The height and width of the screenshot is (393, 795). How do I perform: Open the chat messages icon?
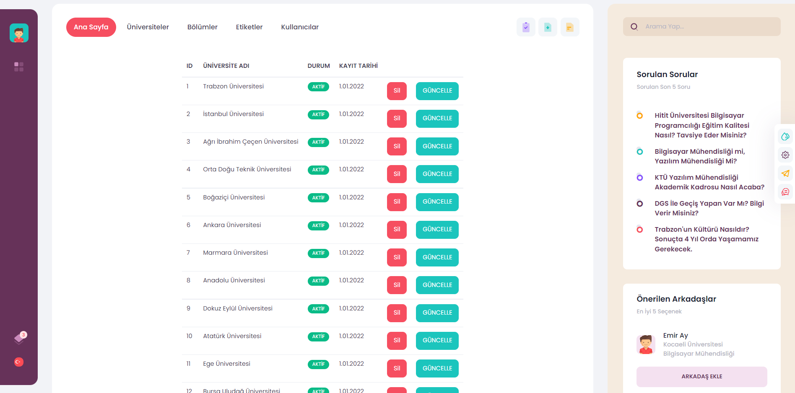[x=785, y=192]
